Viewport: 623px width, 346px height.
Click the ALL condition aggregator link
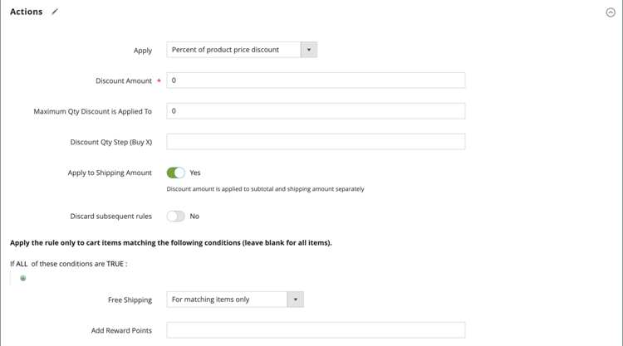pyautogui.click(x=22, y=264)
